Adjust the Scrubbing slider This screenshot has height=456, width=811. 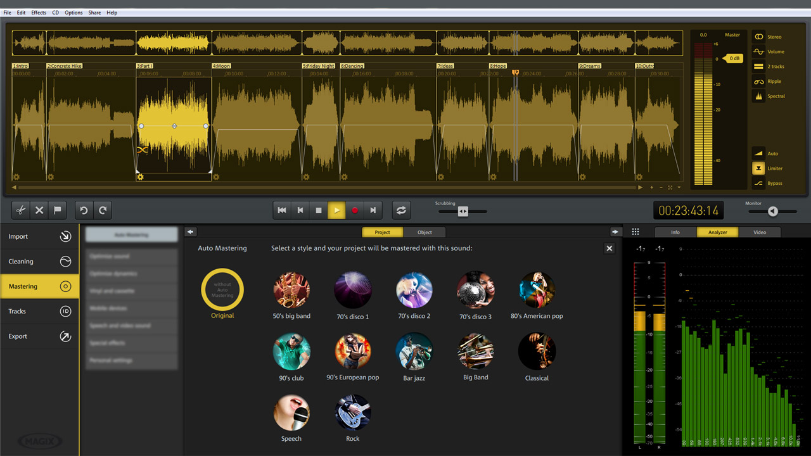(463, 212)
